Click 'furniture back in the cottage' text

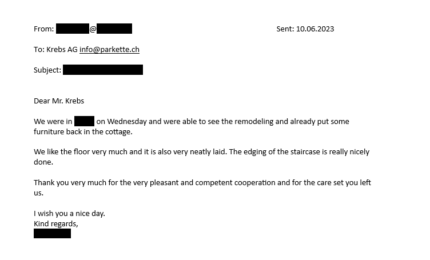83,132
